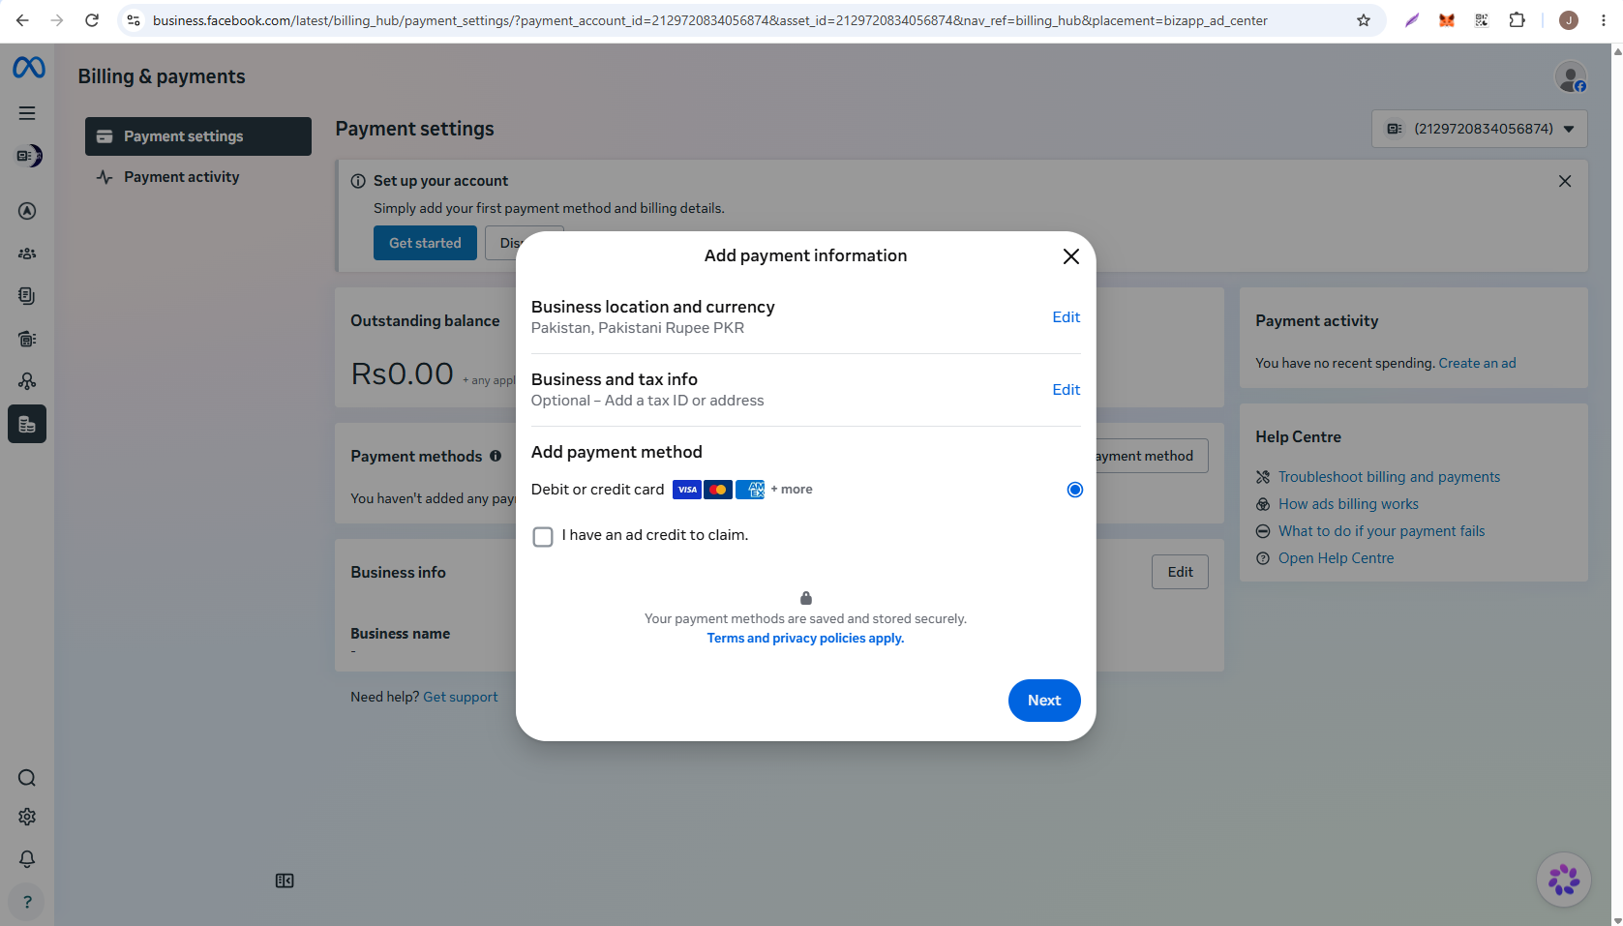Viewport: 1623px width, 926px height.
Task: Edit Business and tax info
Action: point(1066,390)
